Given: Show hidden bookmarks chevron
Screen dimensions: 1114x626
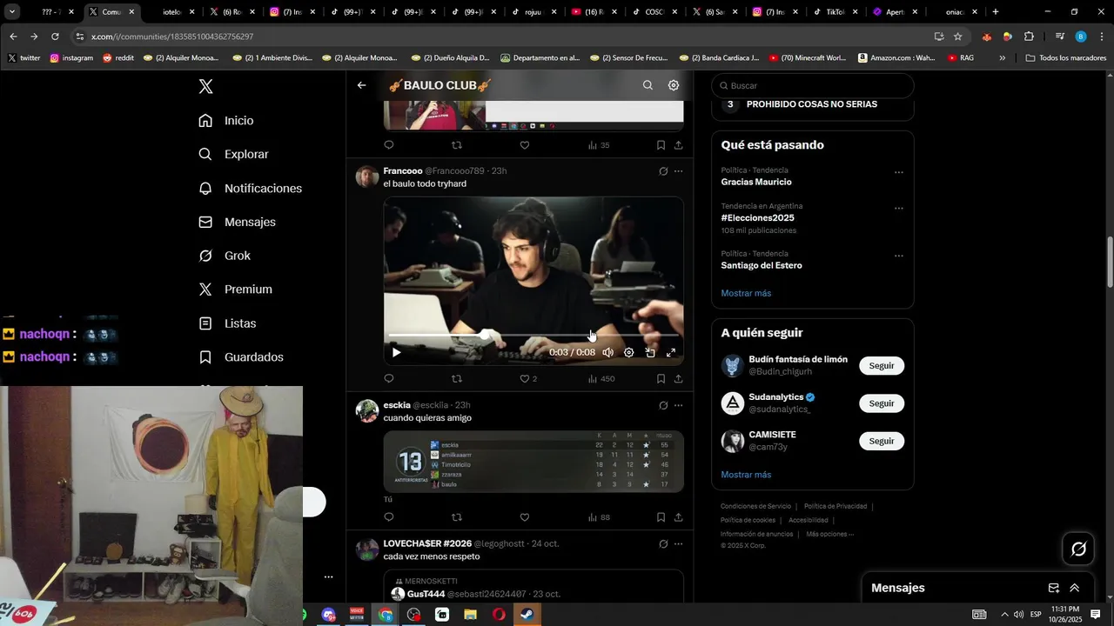Looking at the screenshot, I should pos(1002,58).
